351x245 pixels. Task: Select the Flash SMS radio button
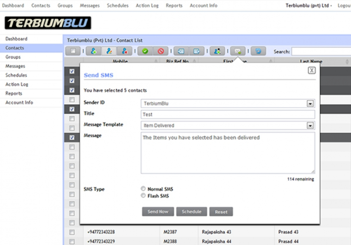tap(143, 196)
